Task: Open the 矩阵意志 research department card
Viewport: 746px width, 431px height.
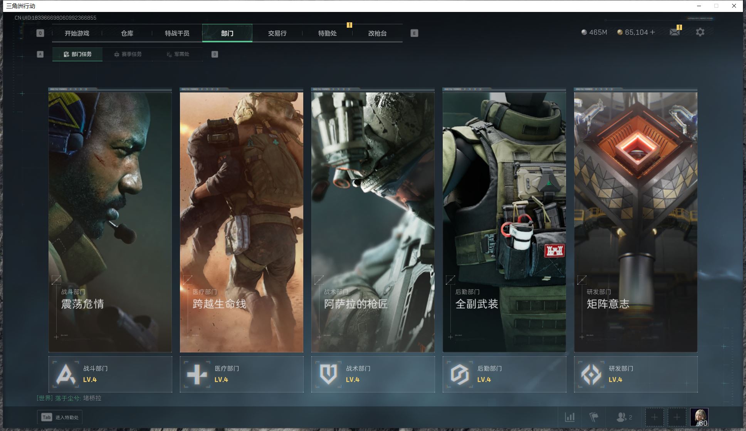Action: [635, 221]
